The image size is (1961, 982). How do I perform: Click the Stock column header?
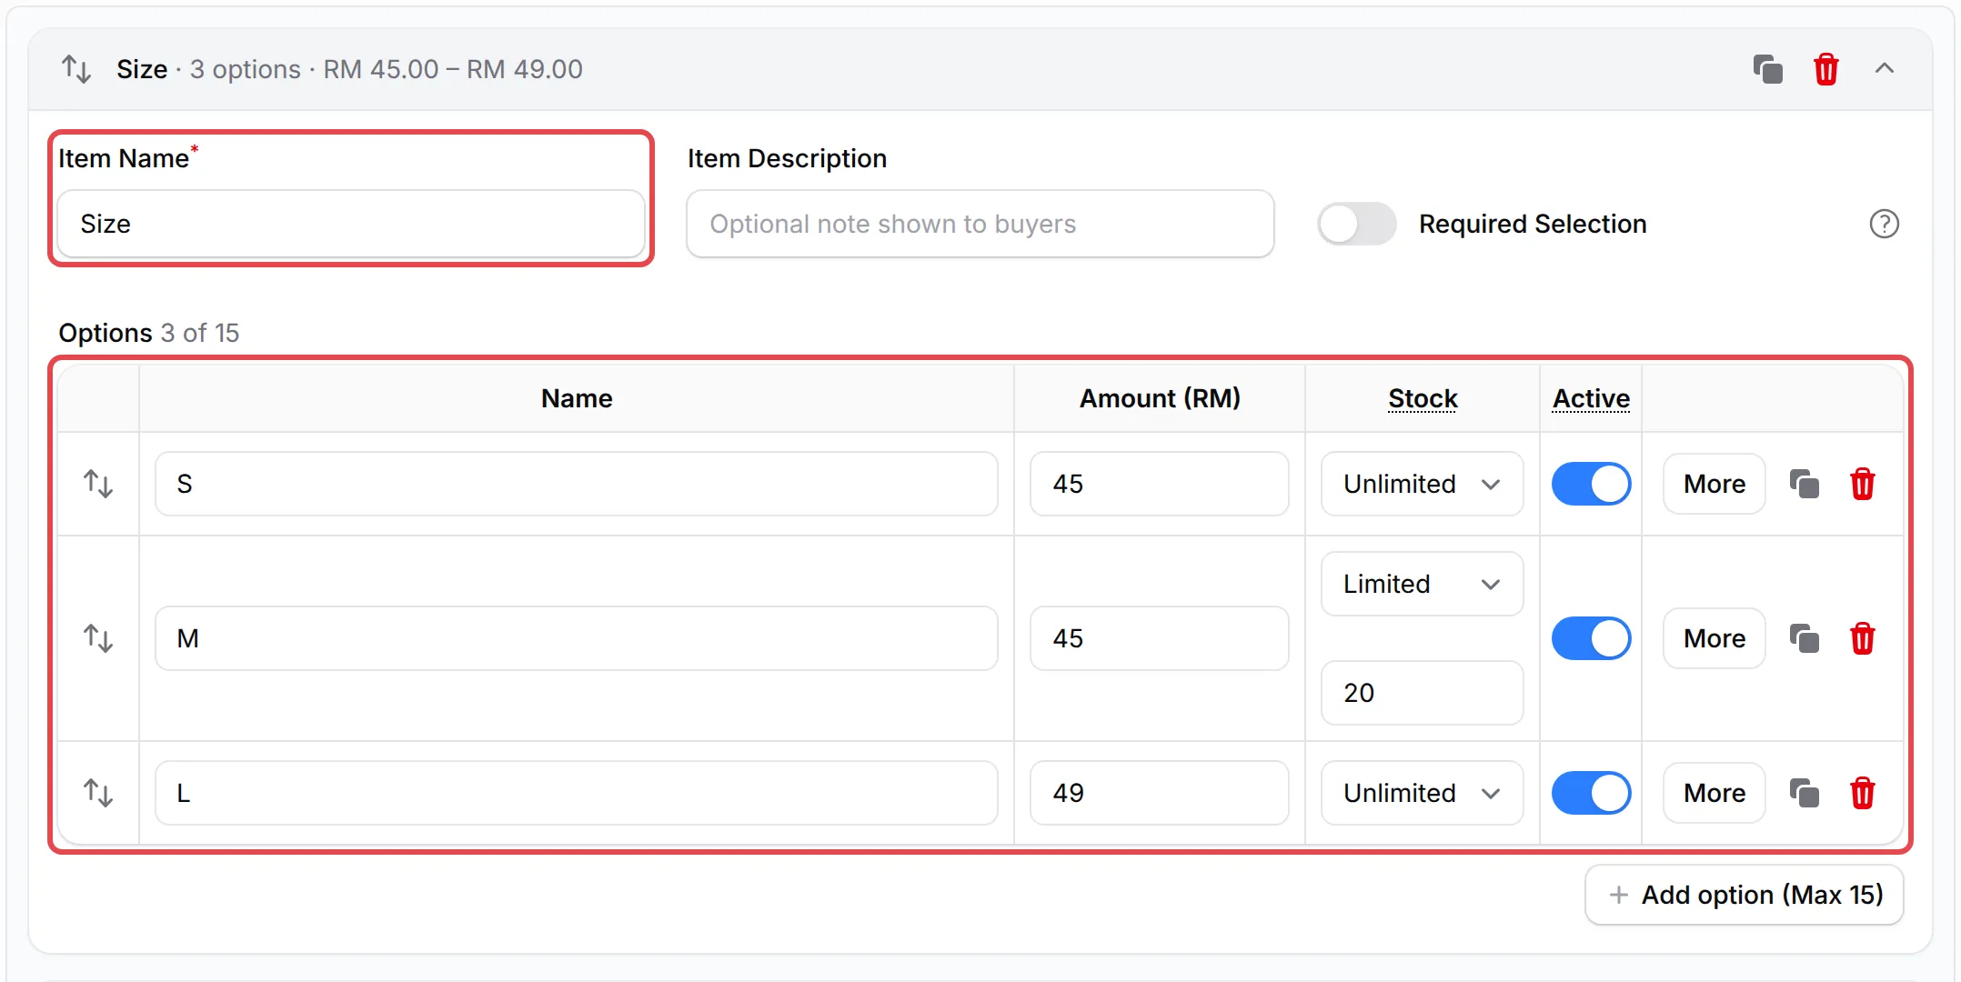[1423, 398]
